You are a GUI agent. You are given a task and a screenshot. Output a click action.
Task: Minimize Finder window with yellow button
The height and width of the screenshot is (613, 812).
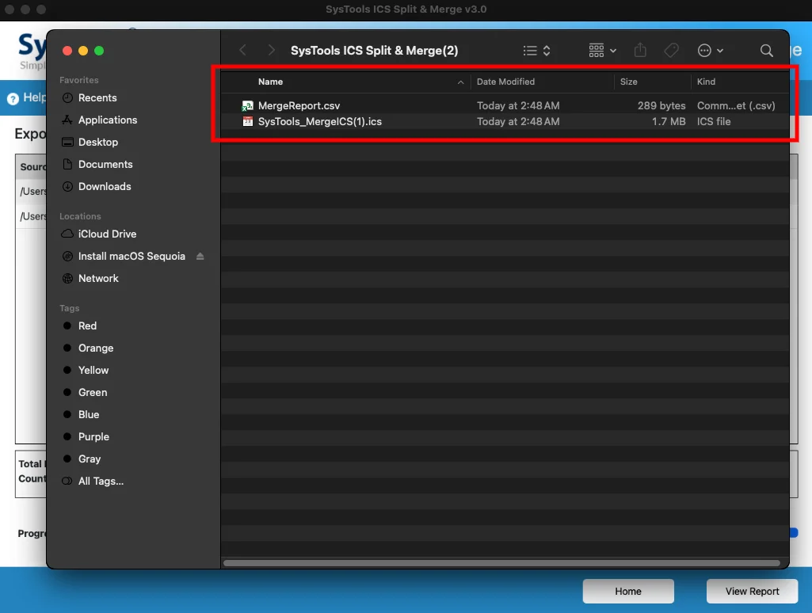[x=83, y=51]
